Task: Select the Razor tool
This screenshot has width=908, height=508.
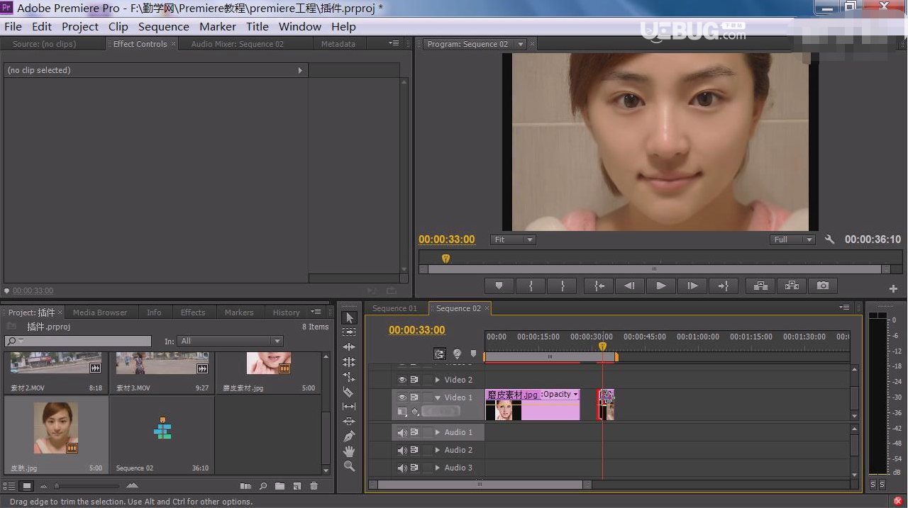Action: pyautogui.click(x=349, y=392)
